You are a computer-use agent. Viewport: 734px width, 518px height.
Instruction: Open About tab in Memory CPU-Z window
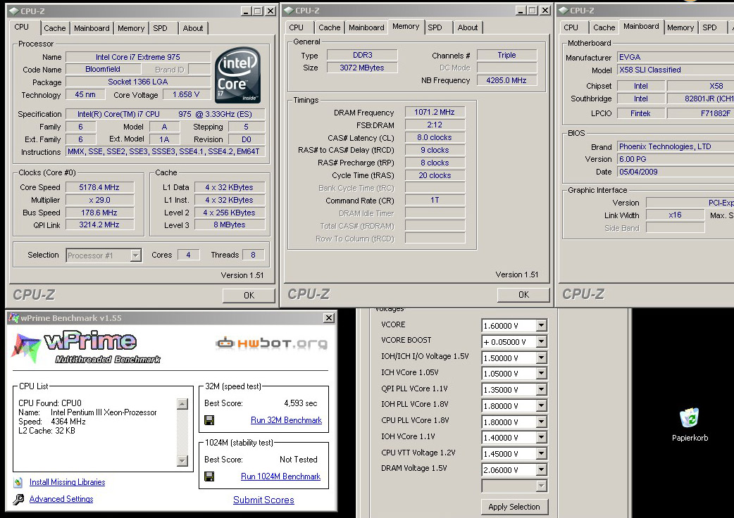(x=468, y=27)
